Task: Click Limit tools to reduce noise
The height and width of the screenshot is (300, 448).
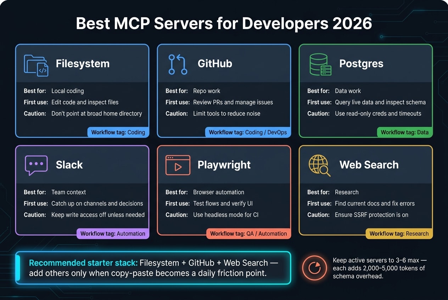Action: 227,114
